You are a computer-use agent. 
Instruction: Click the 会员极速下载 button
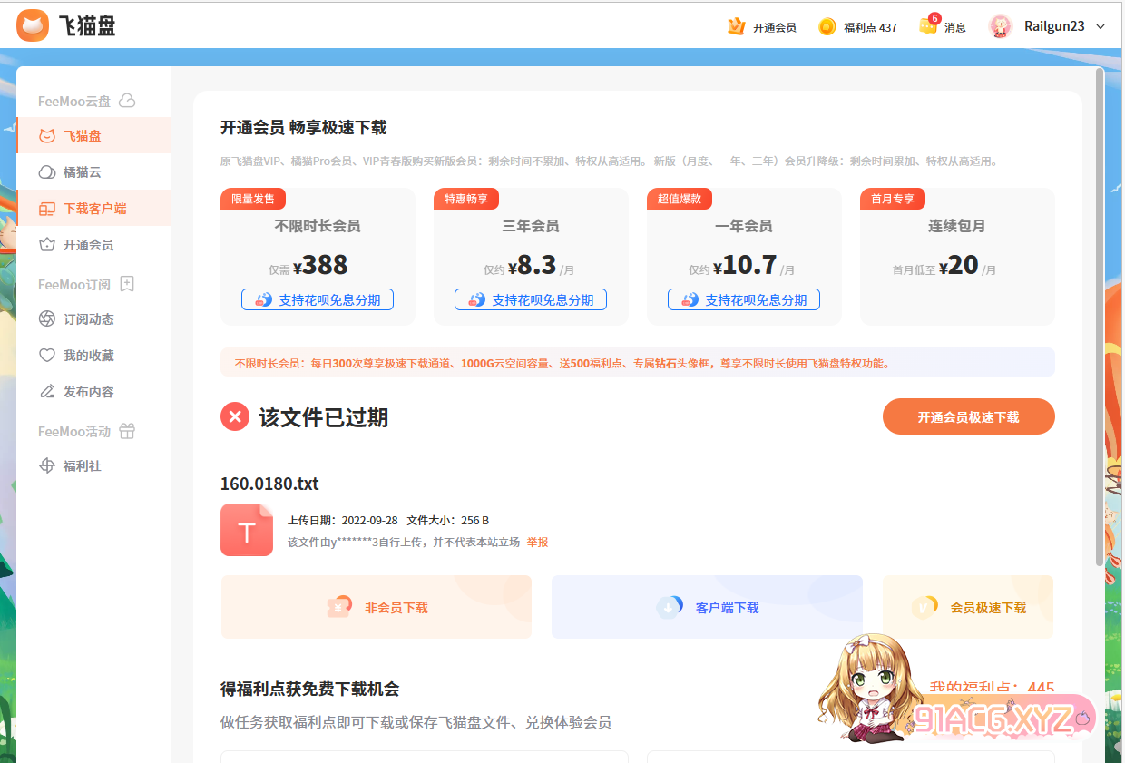[968, 607]
